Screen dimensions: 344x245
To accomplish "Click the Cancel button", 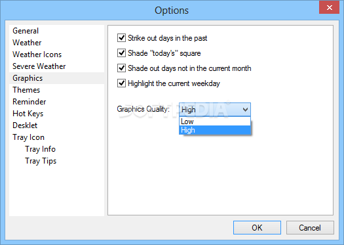I will pos(310,228).
